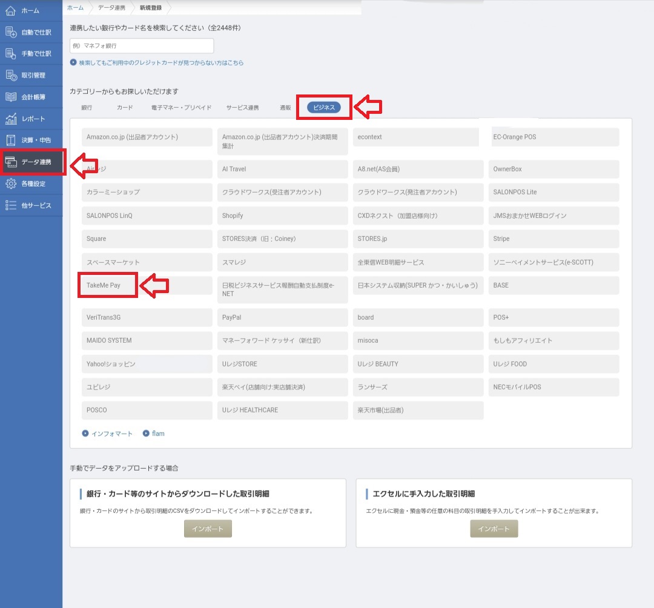Image resolution: width=654 pixels, height=608 pixels.
Task: Choose Stripe service
Action: point(554,239)
